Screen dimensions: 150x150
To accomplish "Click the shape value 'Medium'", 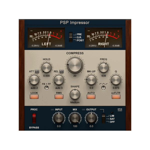I will (x=75, y=102).
